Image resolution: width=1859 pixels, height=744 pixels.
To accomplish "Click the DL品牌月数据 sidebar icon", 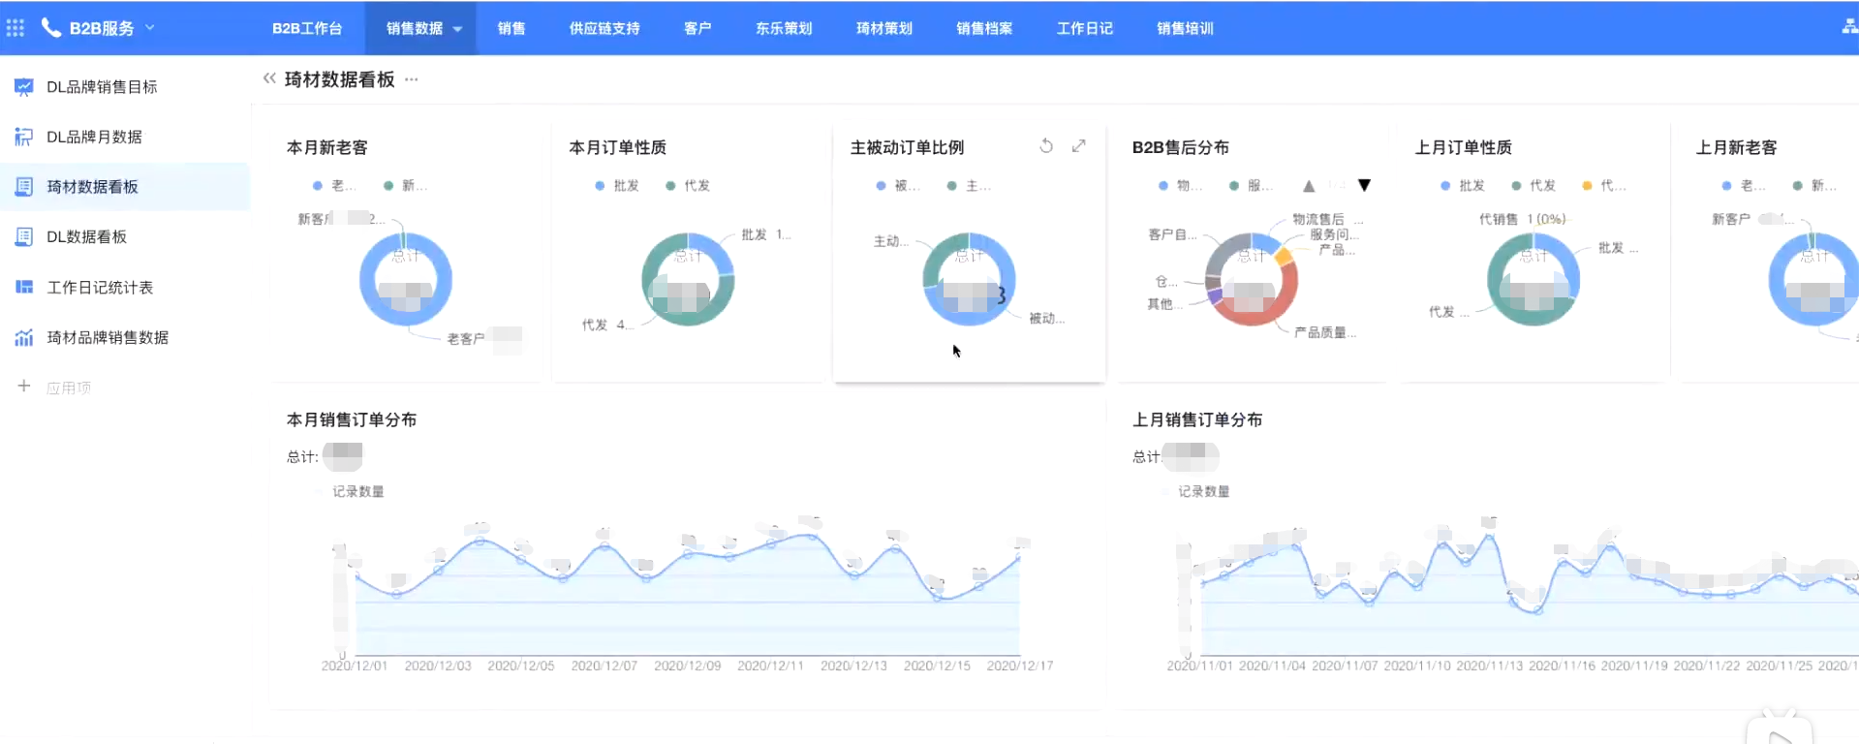I will [24, 137].
